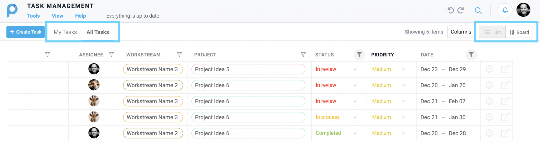The image size is (540, 154).
Task: Open notifications bell
Action: [505, 10]
